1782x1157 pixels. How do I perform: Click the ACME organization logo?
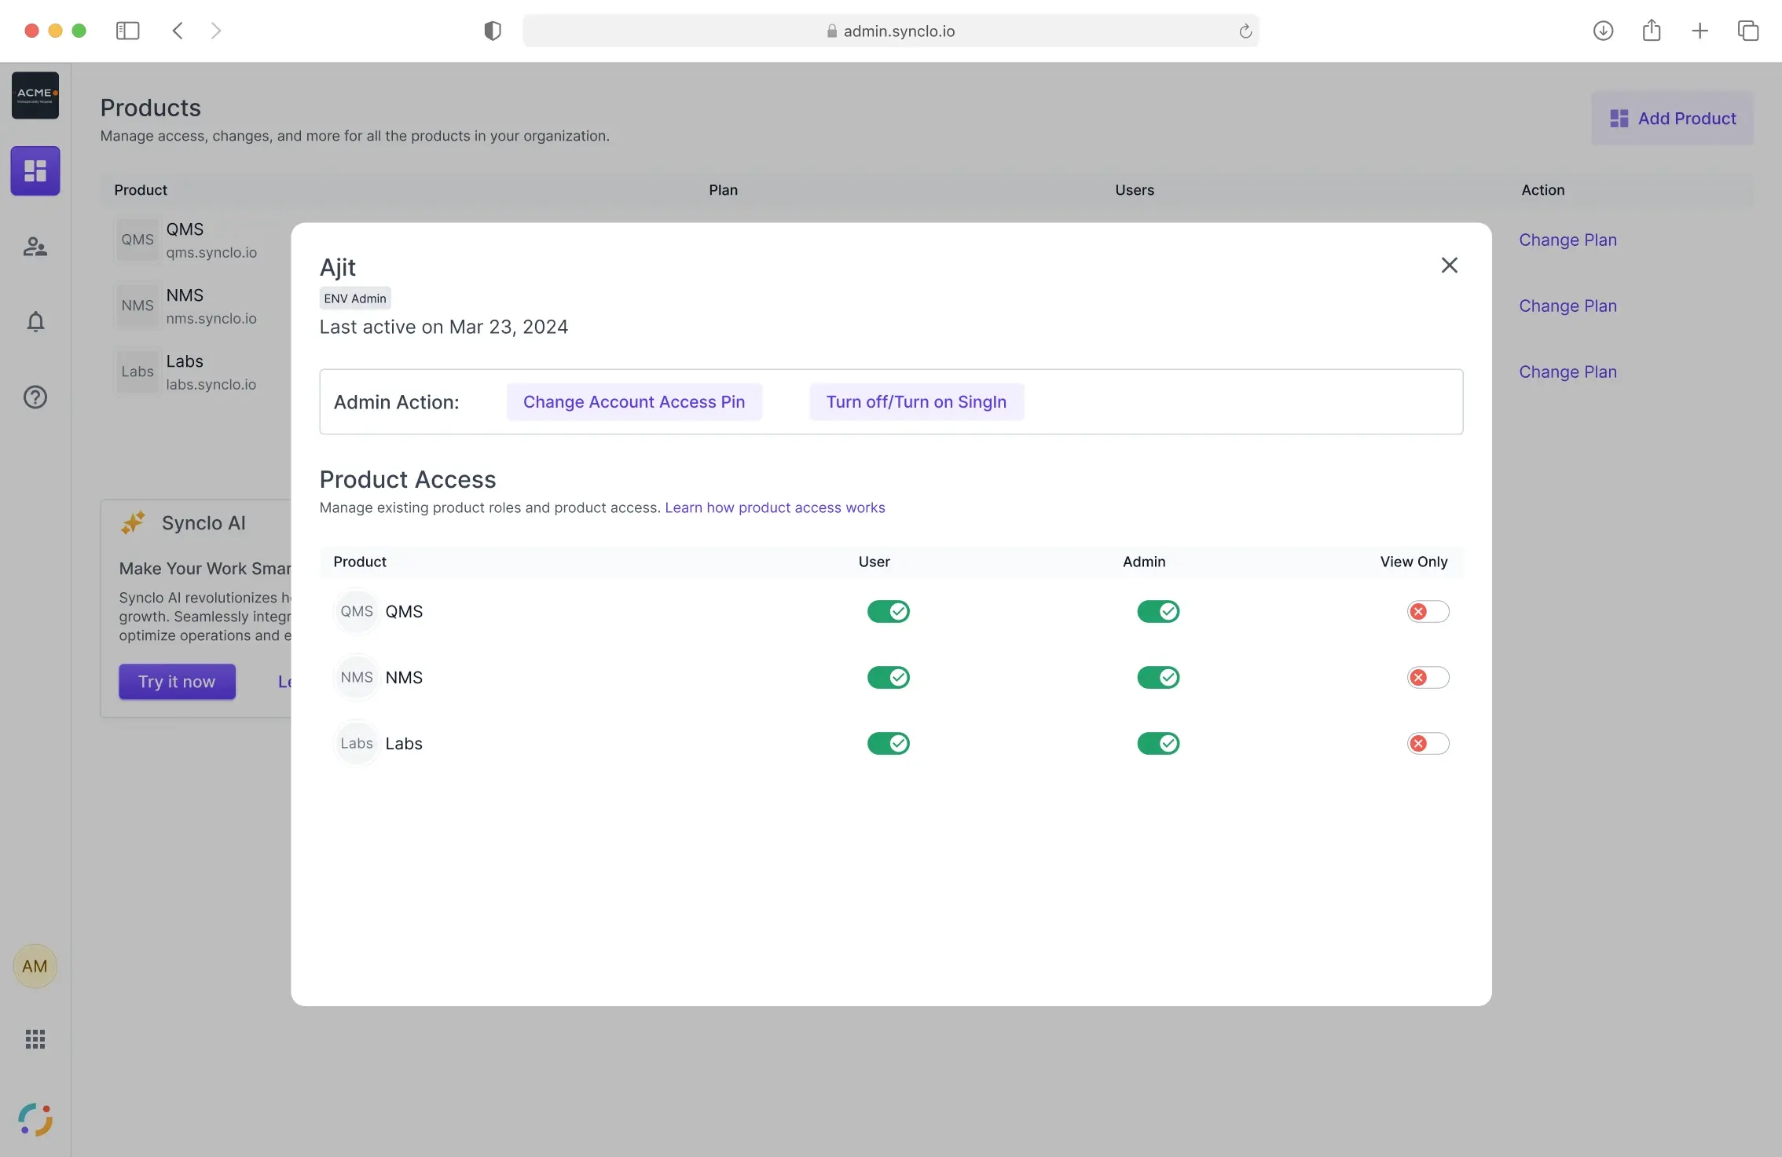(x=35, y=95)
